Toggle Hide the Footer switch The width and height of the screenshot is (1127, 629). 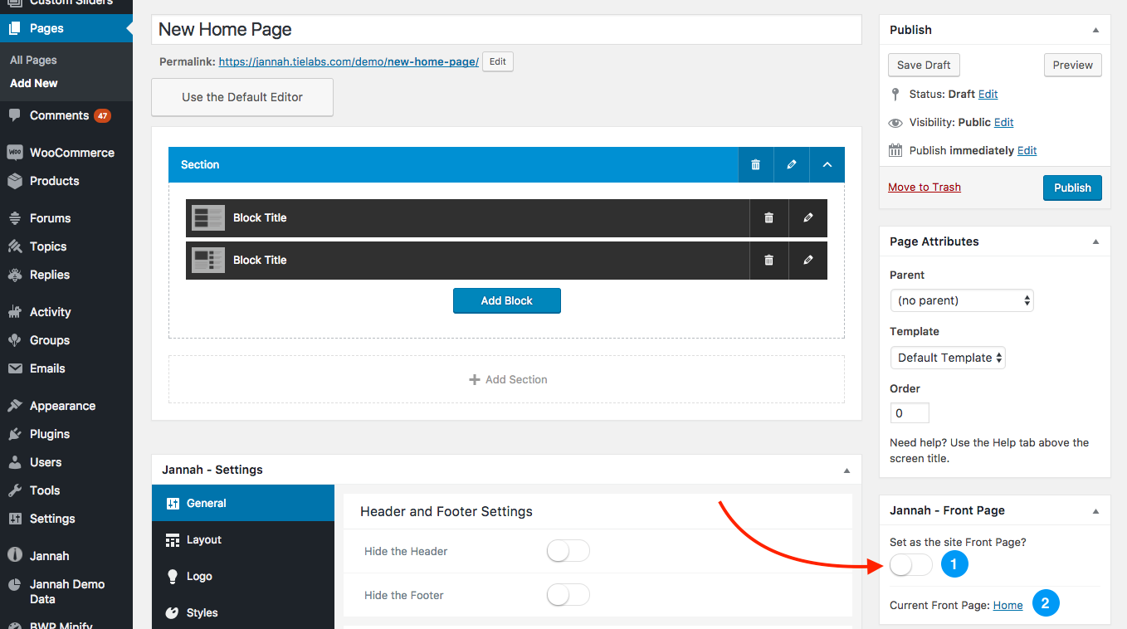click(x=568, y=595)
